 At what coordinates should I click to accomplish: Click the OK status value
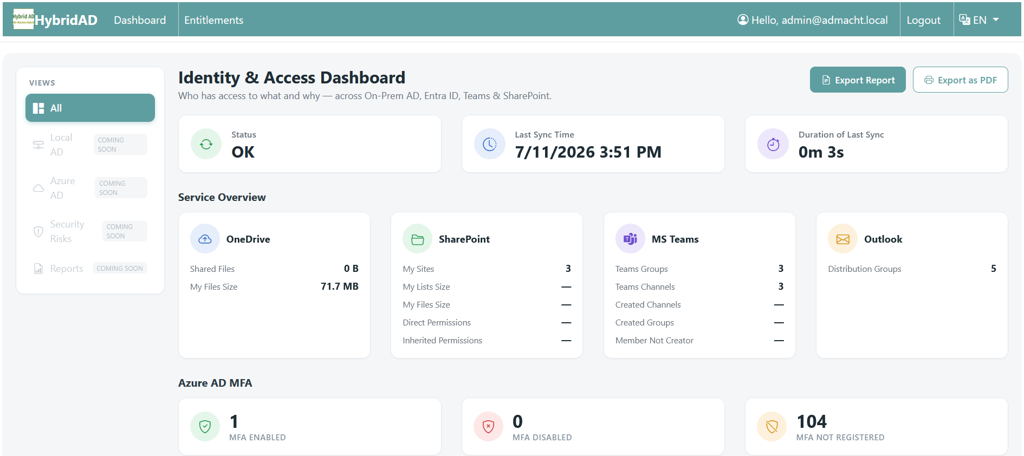tap(243, 152)
